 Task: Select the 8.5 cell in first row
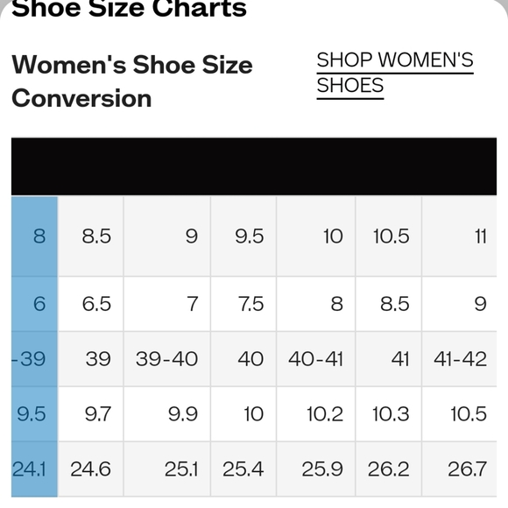point(91,236)
